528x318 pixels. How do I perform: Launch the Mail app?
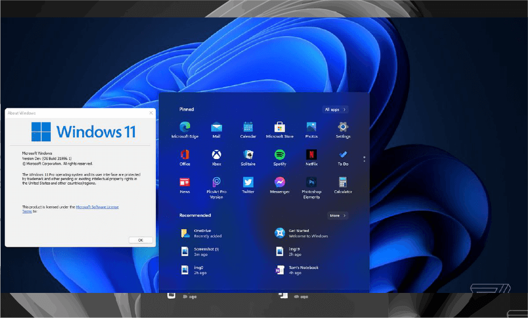pos(216,130)
